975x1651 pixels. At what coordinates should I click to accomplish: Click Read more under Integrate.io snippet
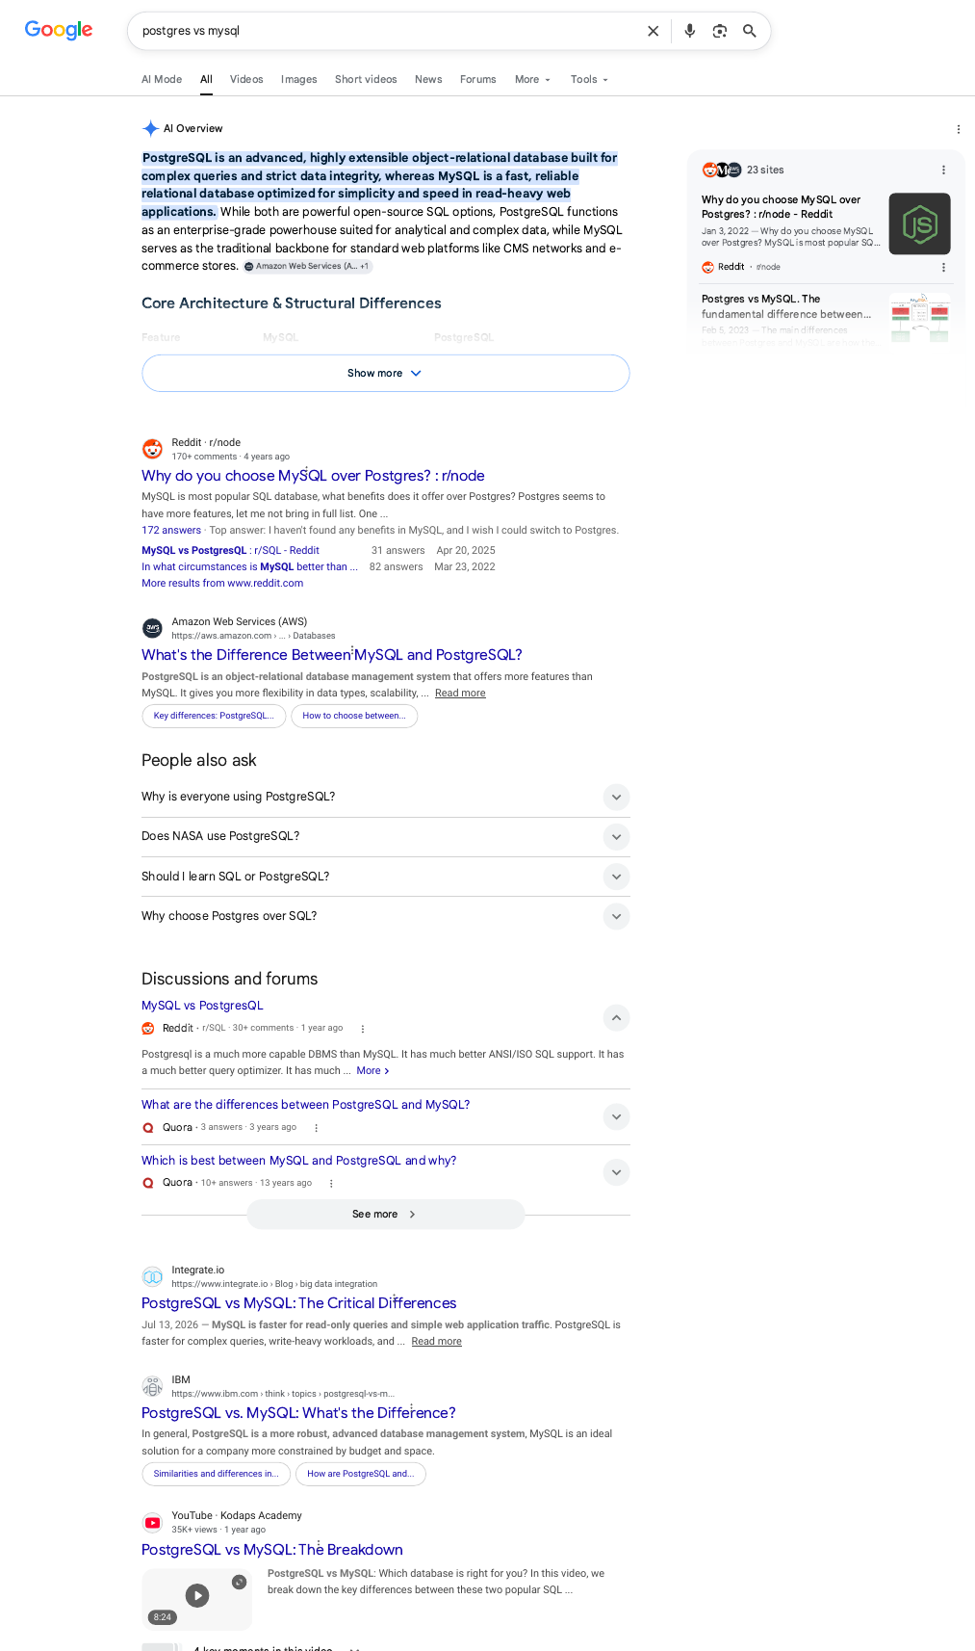coord(436,1341)
